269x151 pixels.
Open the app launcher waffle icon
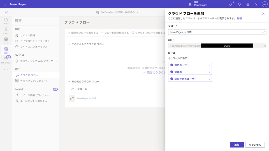point(4,4)
